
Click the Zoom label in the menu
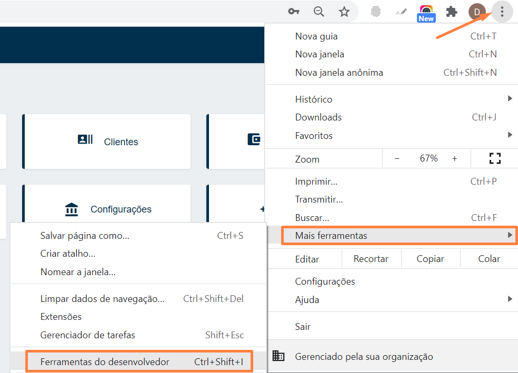coord(307,159)
